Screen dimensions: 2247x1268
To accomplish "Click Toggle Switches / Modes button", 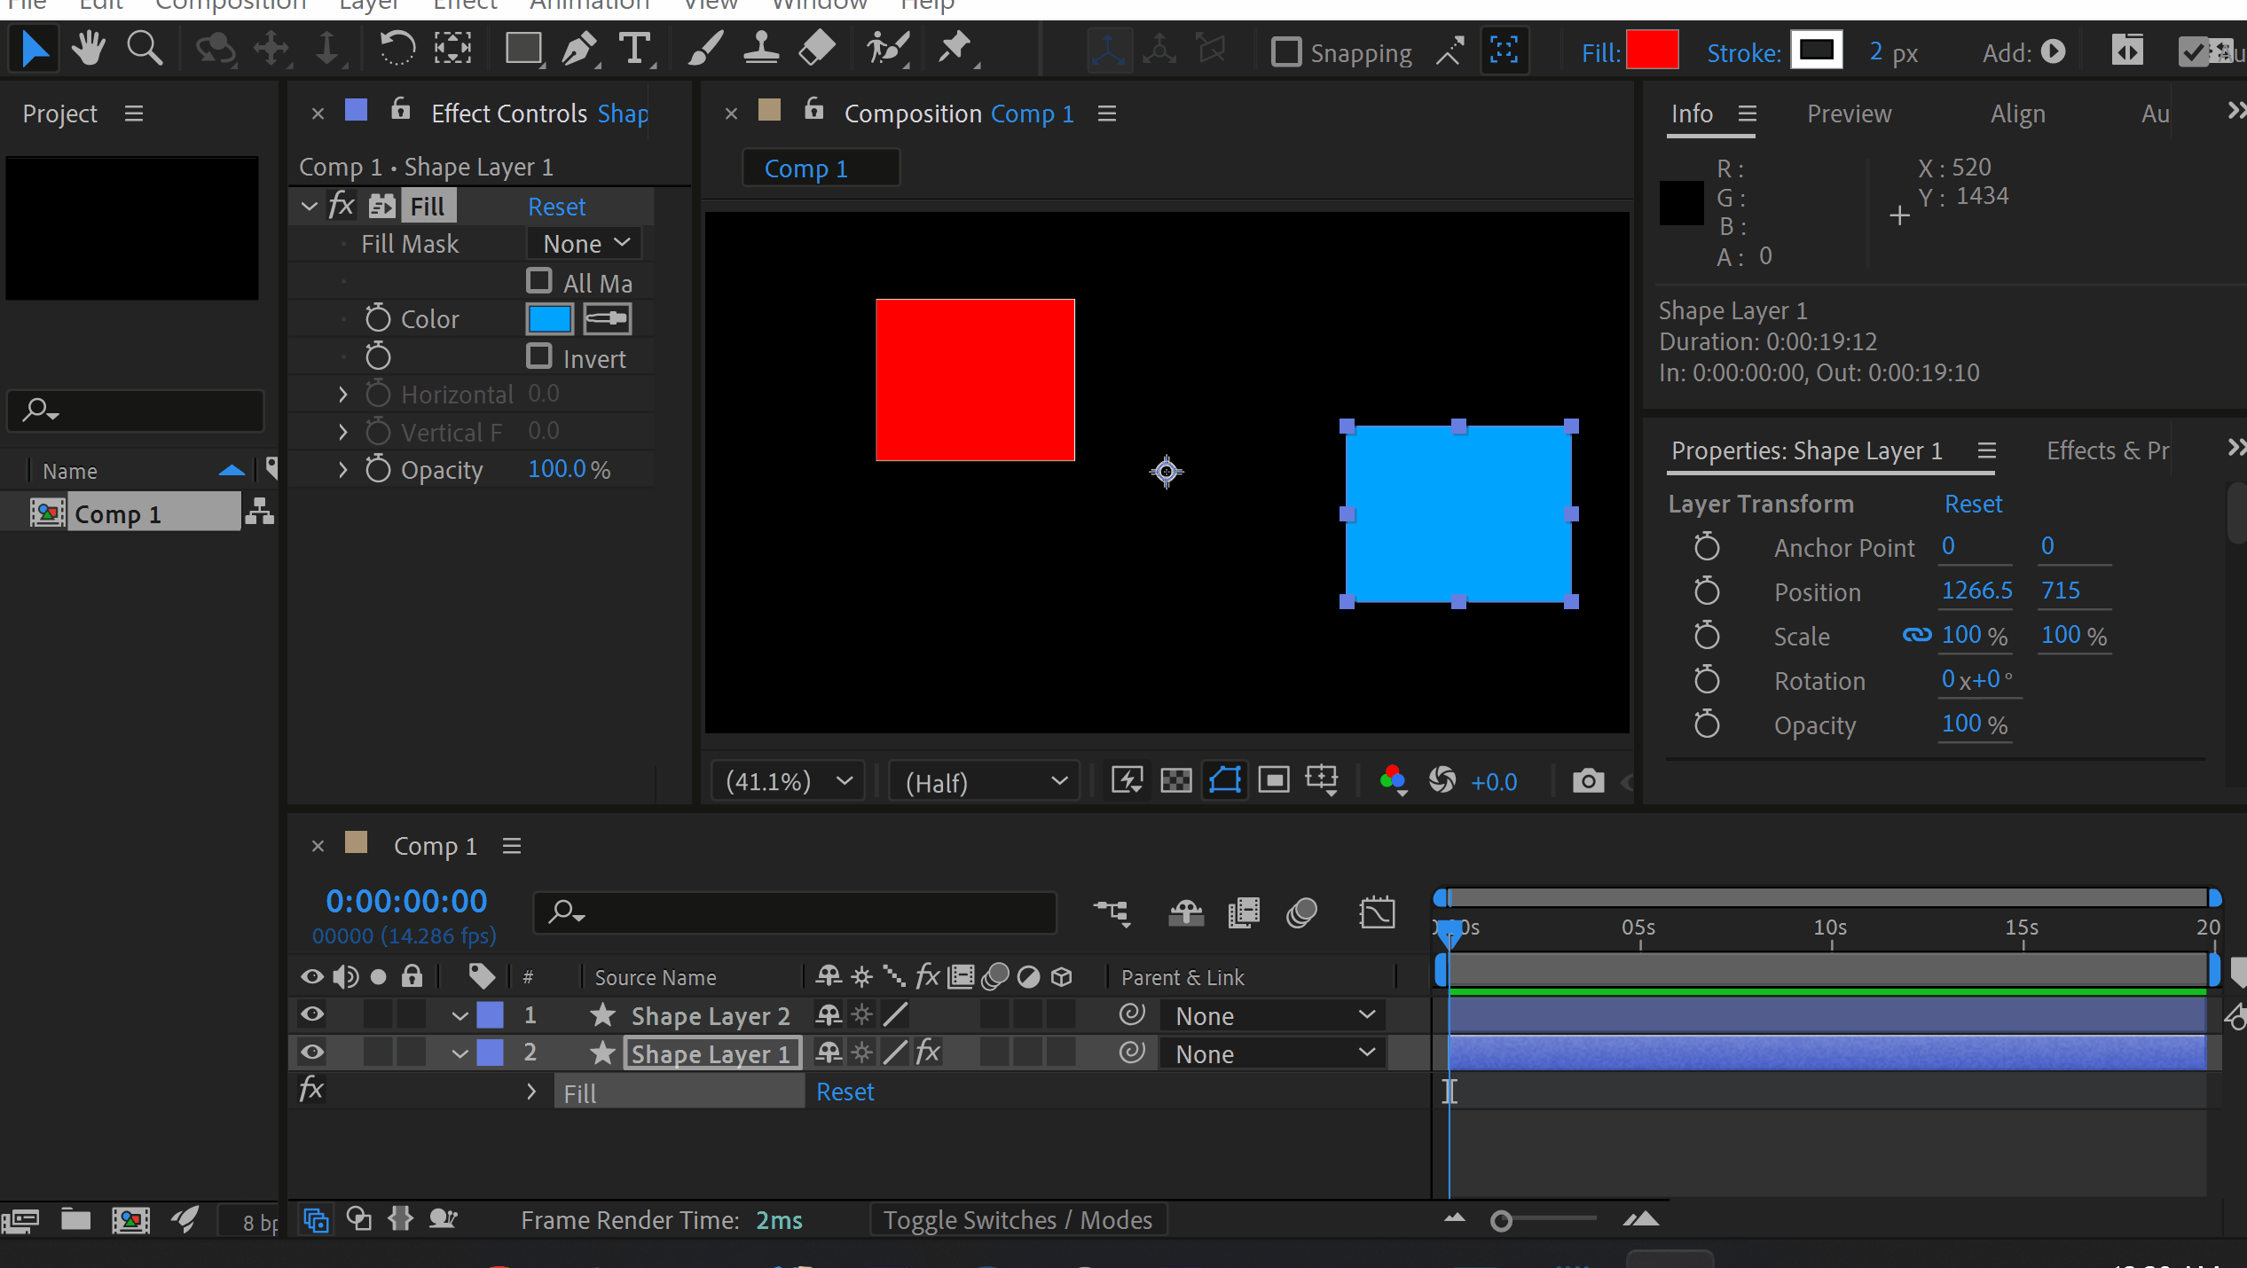I will [1017, 1220].
